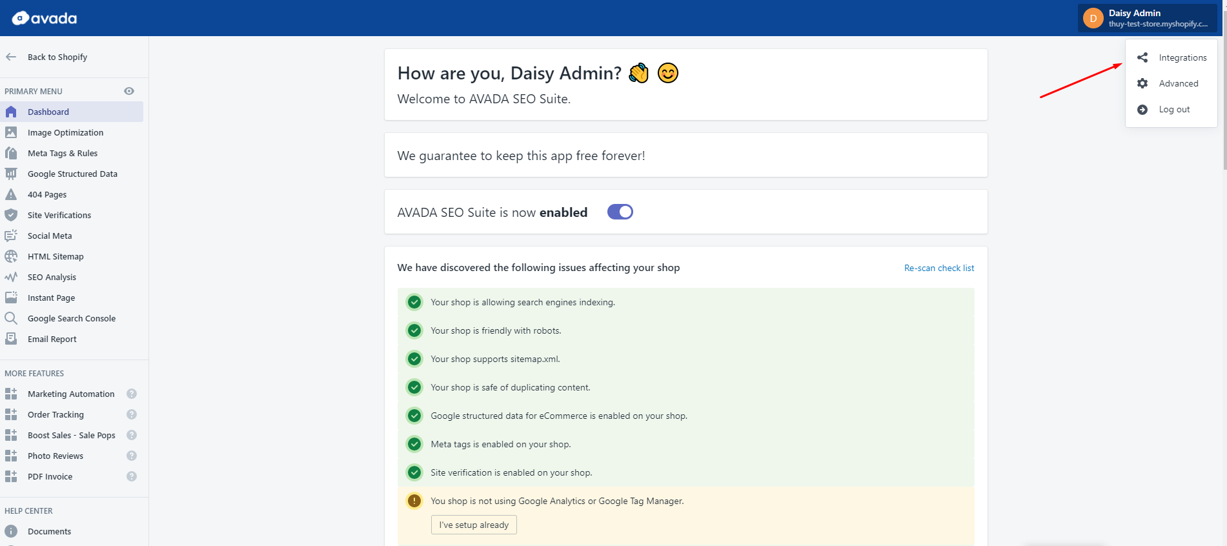1227x546 pixels.
Task: Click the Meta Tags & Rules tag icon
Action: (x=11, y=153)
